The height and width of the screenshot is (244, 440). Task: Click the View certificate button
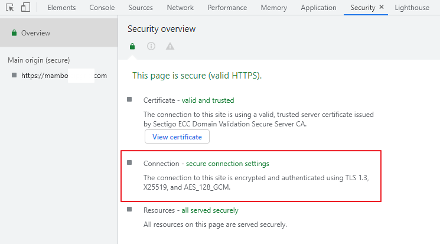coord(177,136)
